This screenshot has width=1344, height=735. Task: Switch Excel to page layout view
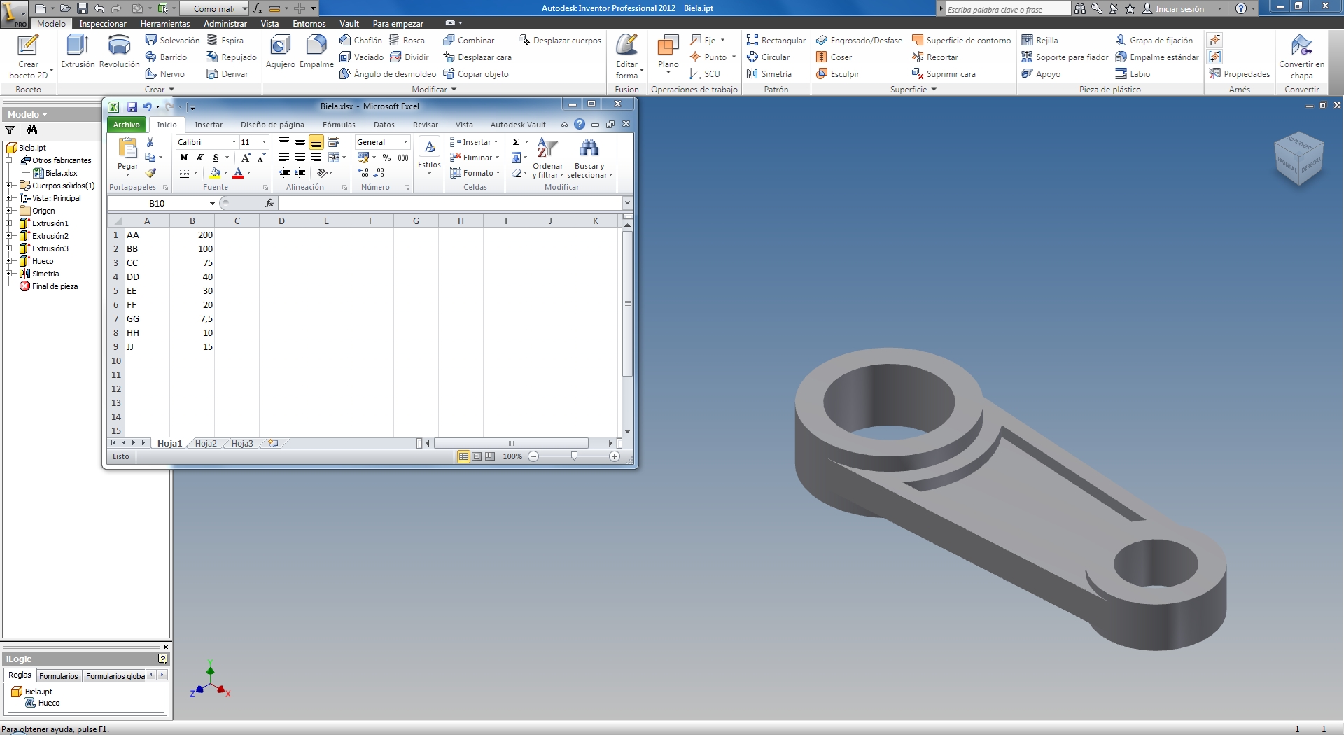(477, 456)
